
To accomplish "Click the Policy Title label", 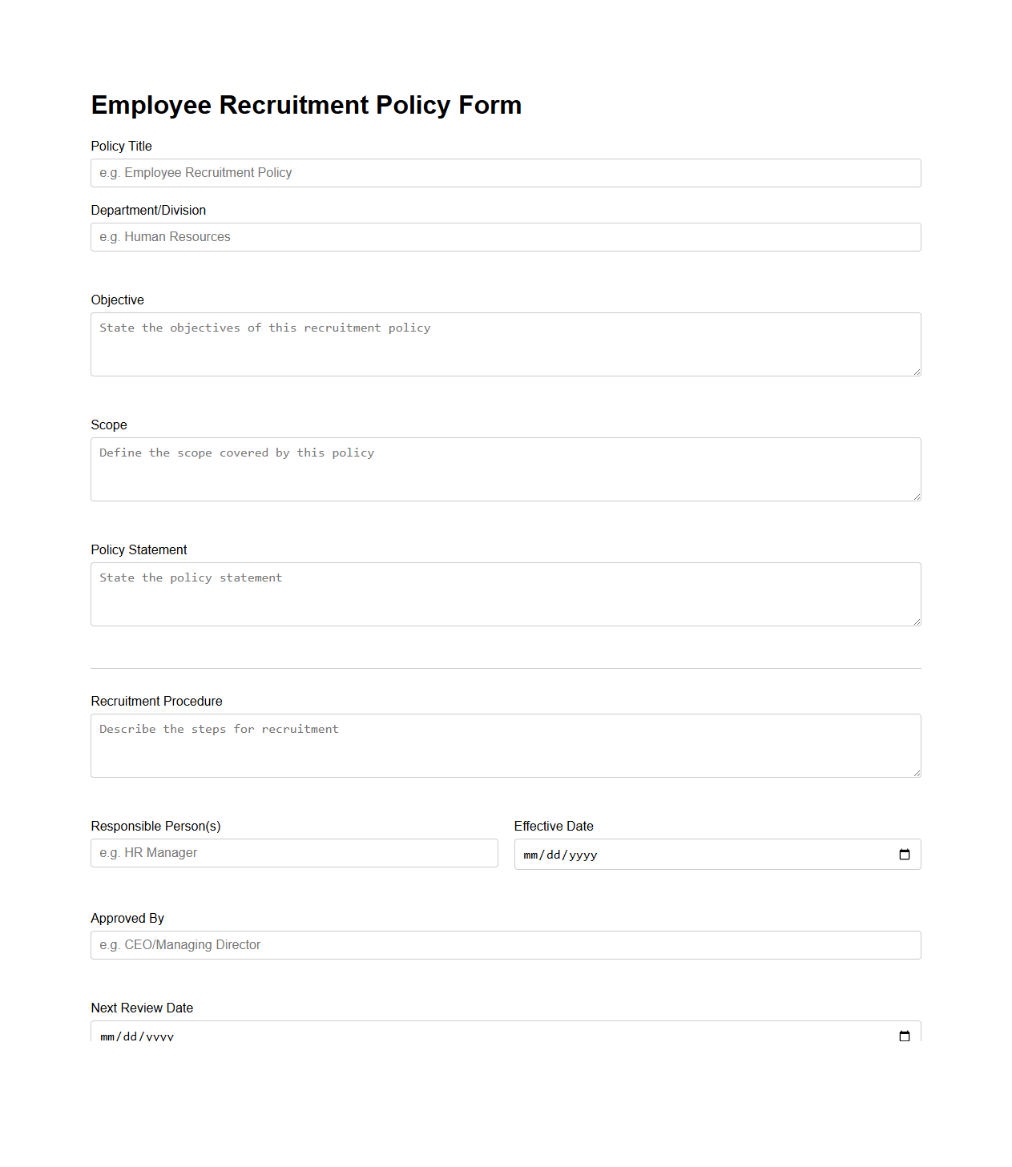I will (x=121, y=146).
